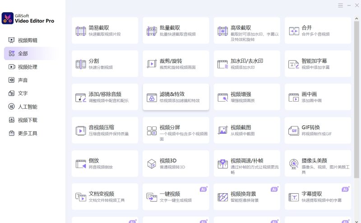Screen dimensions: 361x223
Task: Select the 全部 category in sidebar
Action: 30,53
